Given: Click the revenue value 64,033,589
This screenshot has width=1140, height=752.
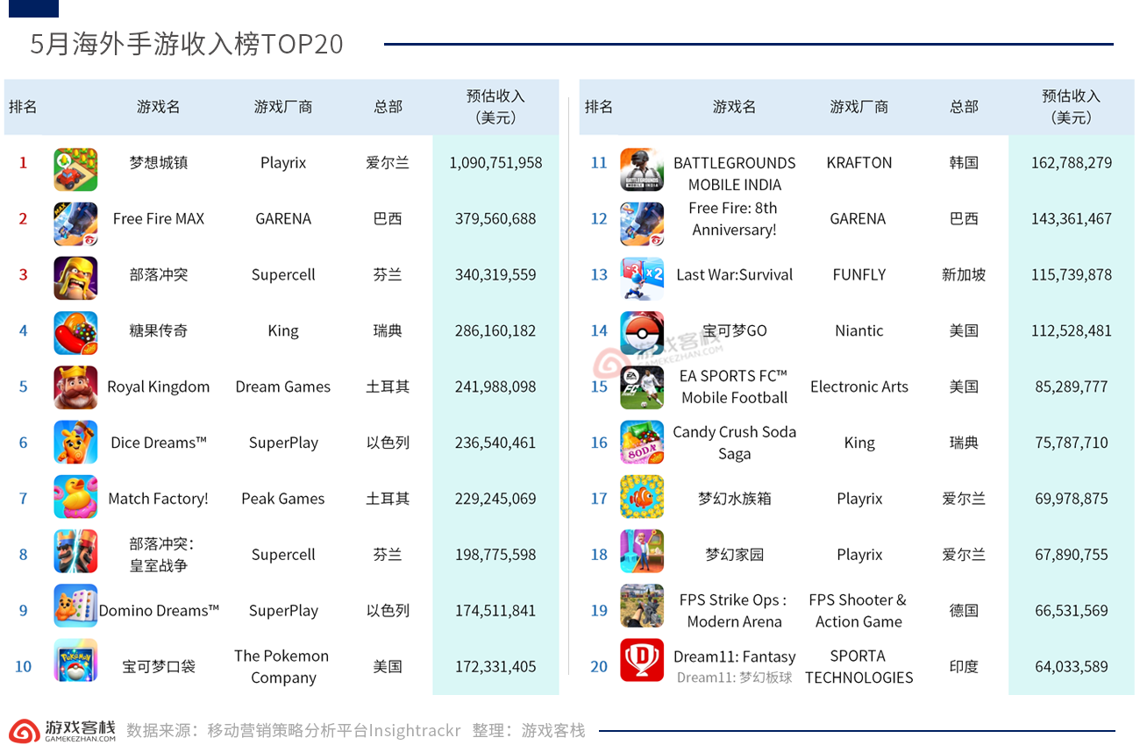Looking at the screenshot, I should coord(1072,667).
